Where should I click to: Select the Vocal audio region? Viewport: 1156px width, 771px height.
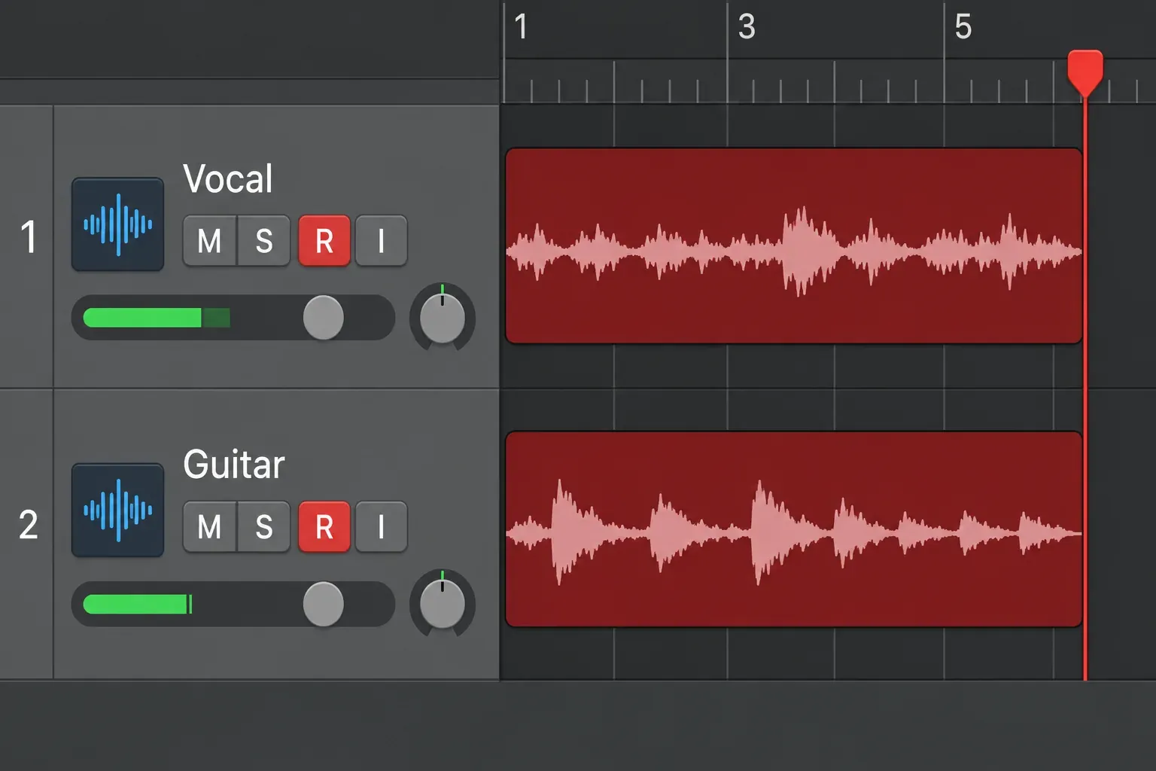(x=794, y=246)
